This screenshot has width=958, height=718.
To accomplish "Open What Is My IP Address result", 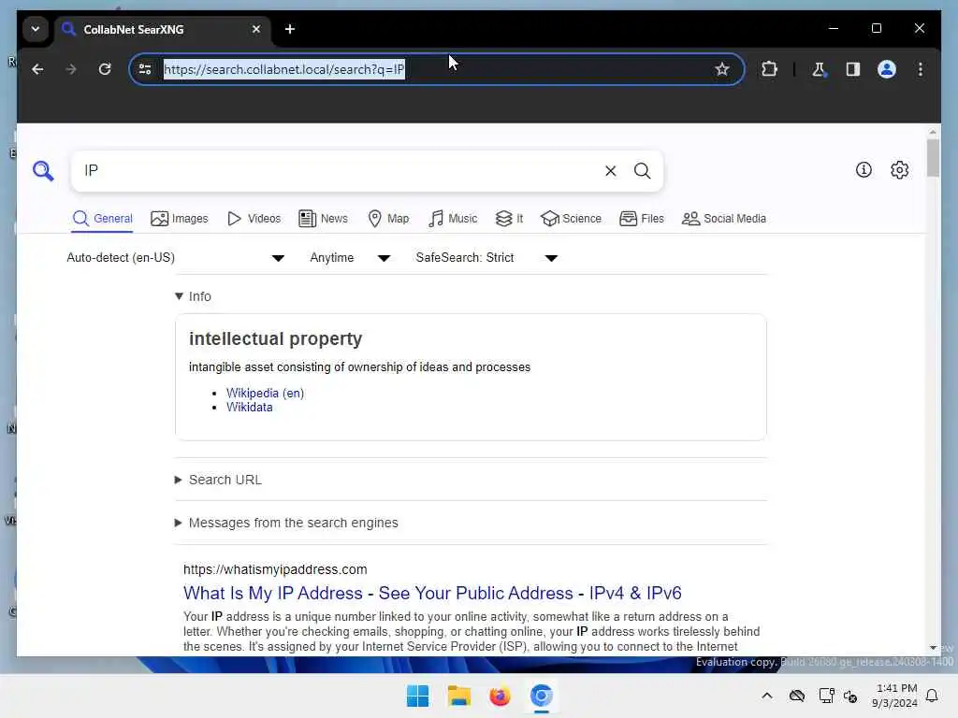I will point(432,593).
